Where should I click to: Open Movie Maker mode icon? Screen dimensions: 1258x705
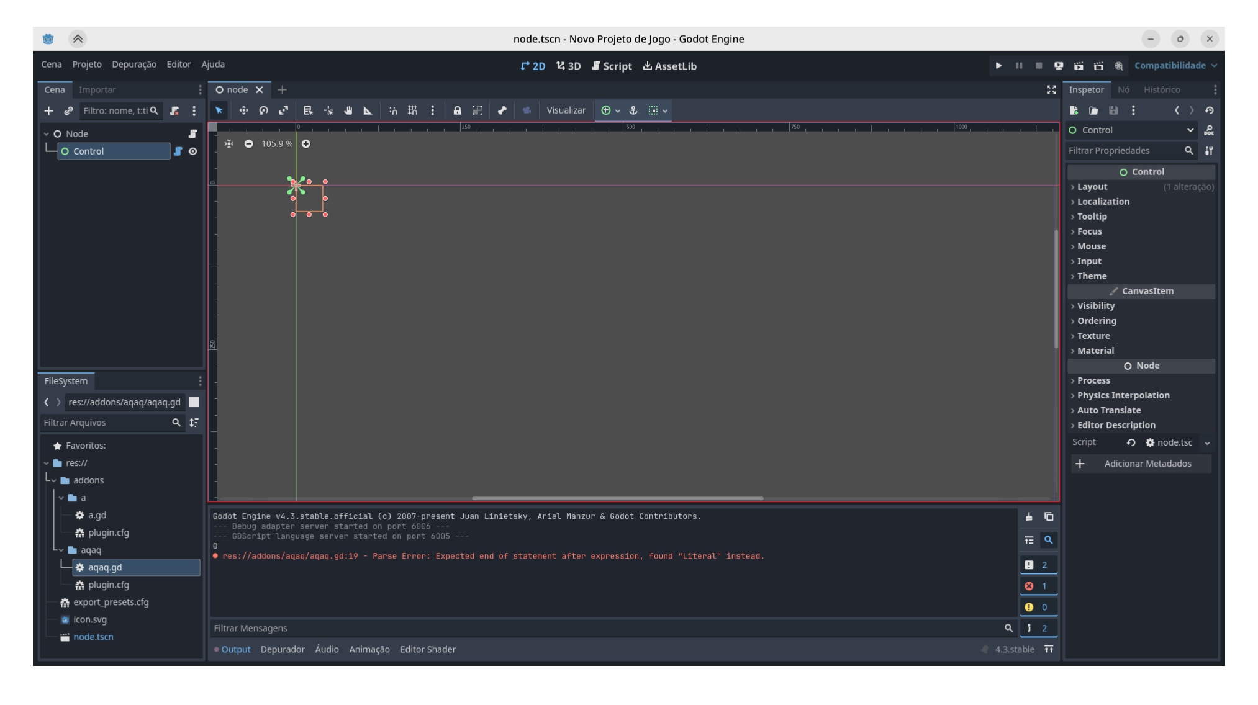coord(1118,66)
